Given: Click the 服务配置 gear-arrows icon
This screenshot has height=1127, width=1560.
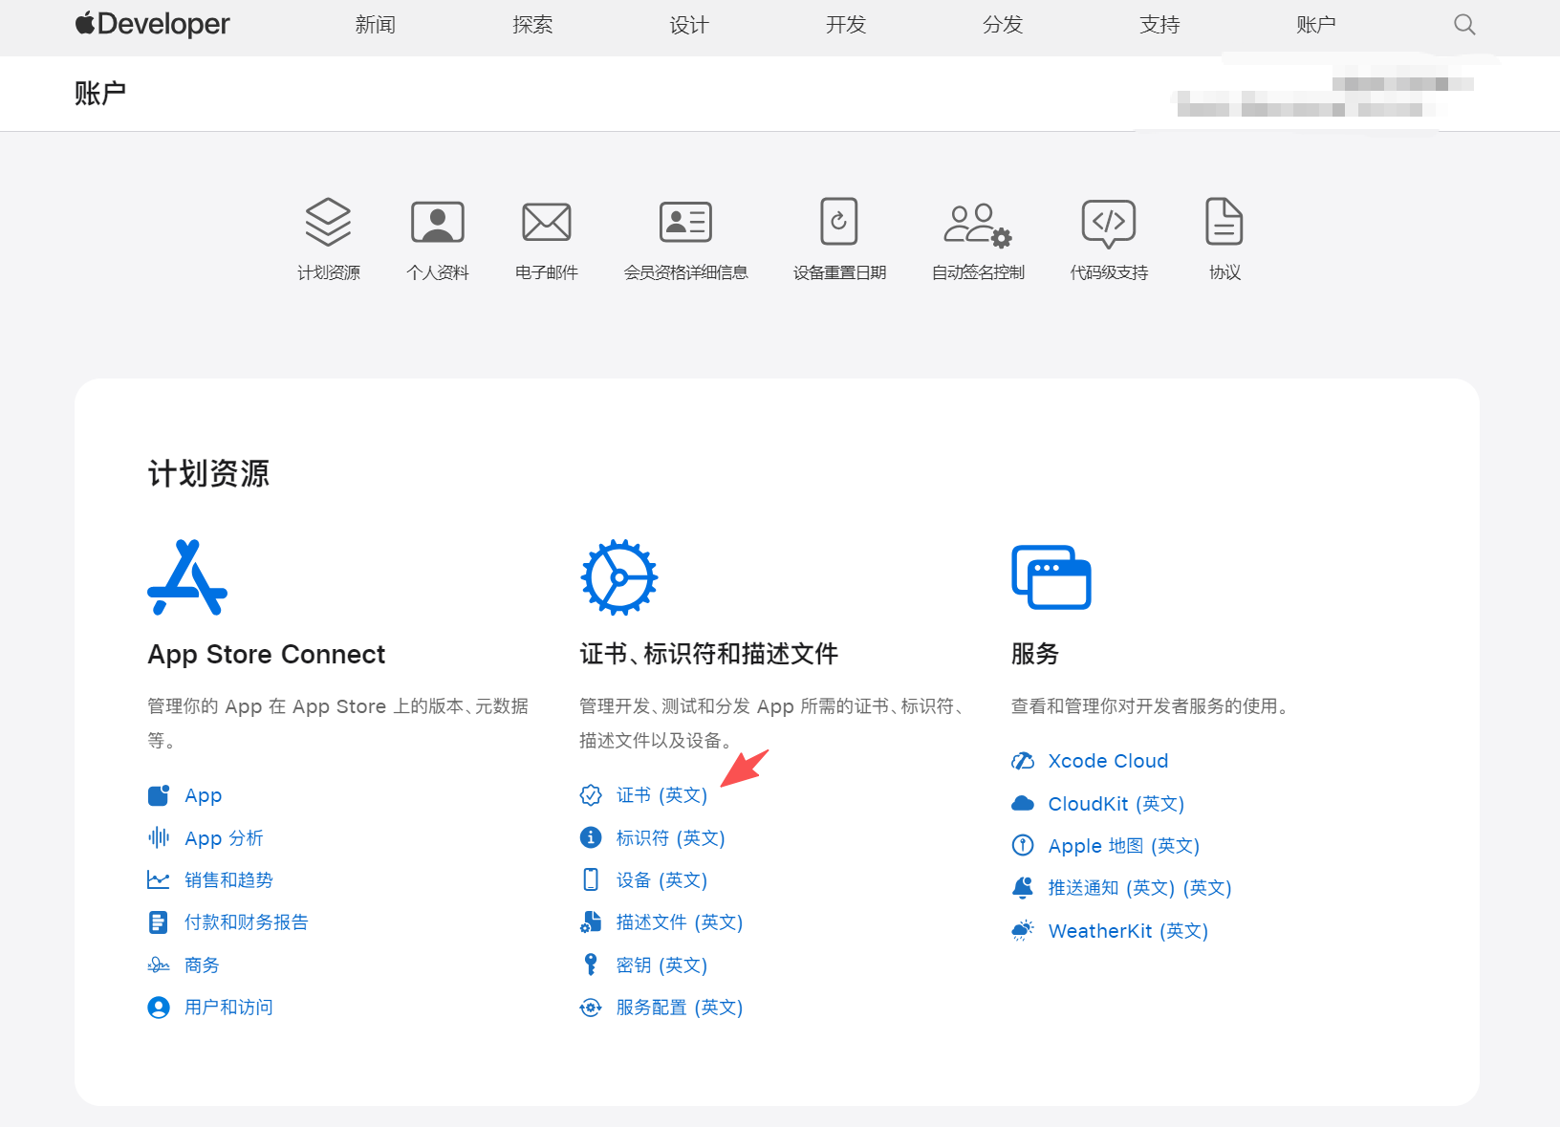Looking at the screenshot, I should coord(591,1008).
